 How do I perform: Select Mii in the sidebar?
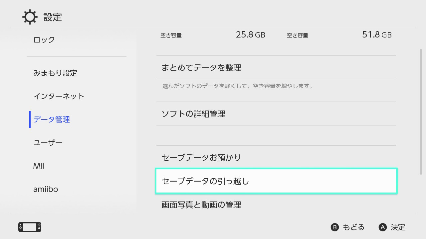click(39, 166)
